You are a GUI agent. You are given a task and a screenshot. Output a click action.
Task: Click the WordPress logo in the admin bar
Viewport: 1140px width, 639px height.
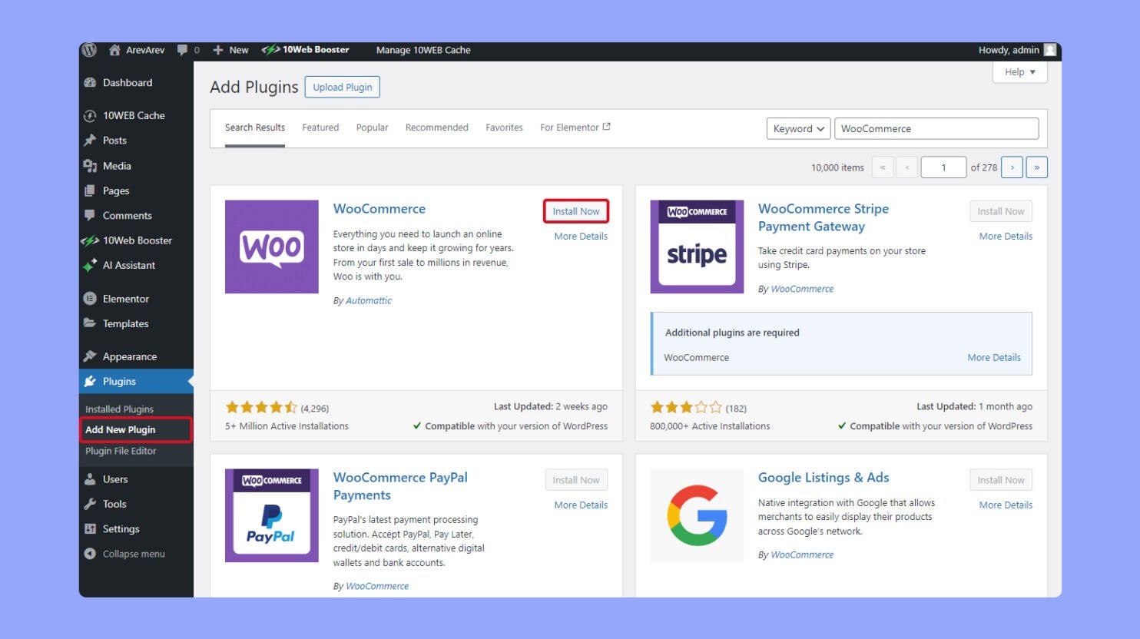(x=88, y=49)
